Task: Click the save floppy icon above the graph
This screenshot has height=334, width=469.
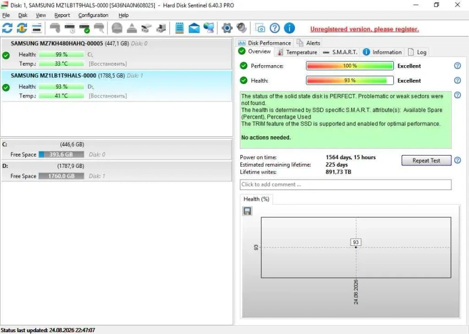Action: [247, 211]
